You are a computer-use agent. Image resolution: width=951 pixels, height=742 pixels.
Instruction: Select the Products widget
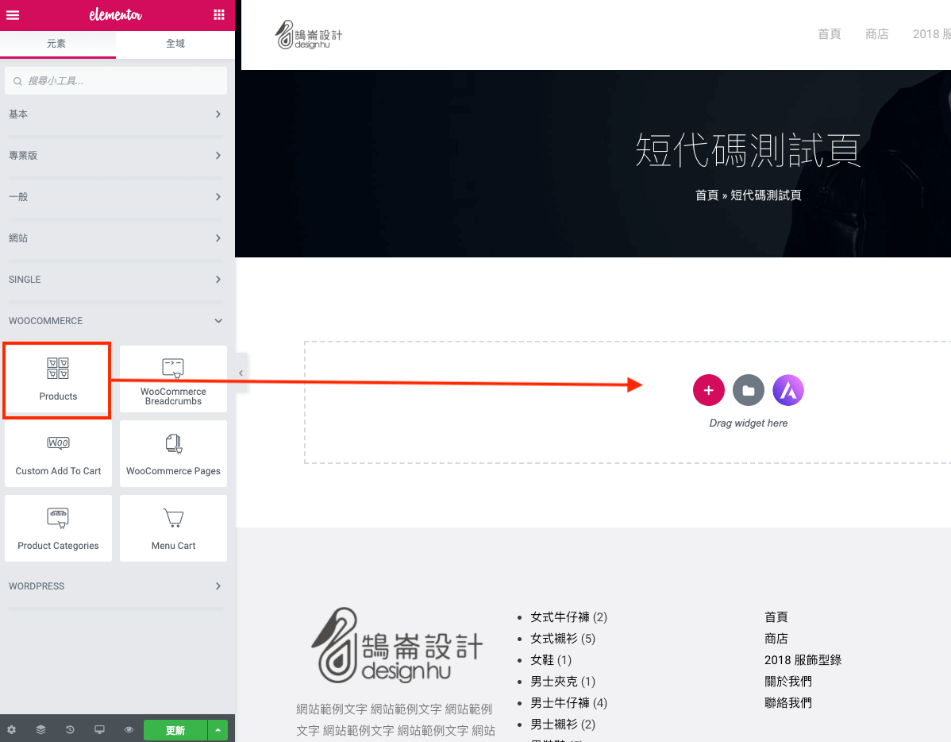point(58,381)
